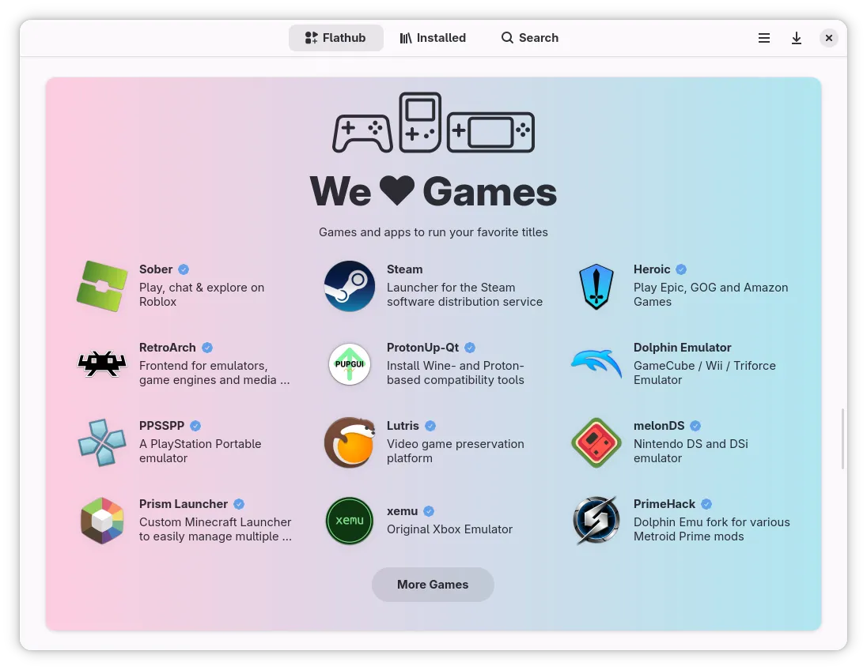Select the Heroic shield icon
The height and width of the screenshot is (670, 867).
coord(596,286)
